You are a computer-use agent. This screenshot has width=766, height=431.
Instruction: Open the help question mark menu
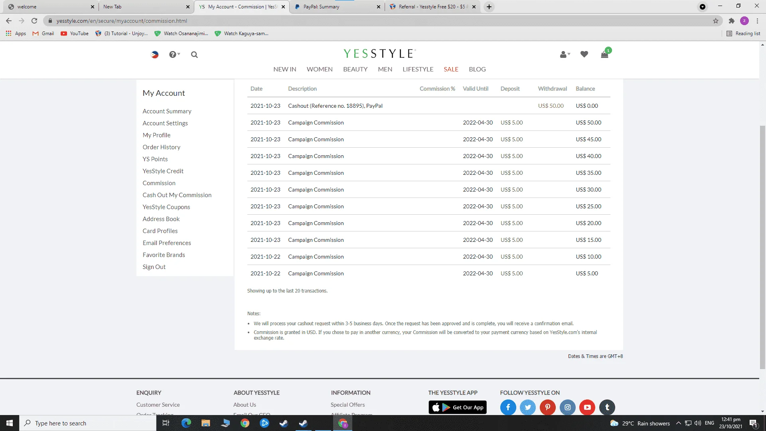pos(174,55)
